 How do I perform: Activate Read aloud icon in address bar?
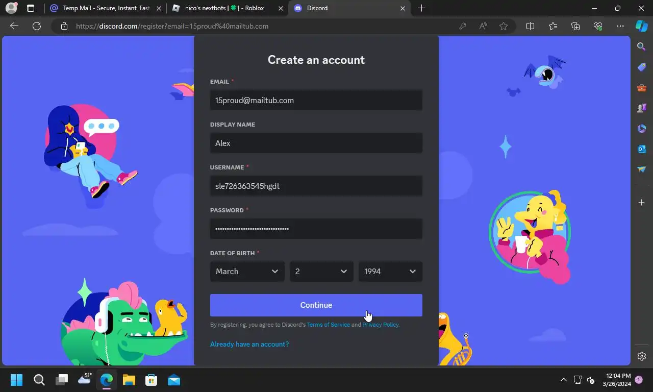click(483, 26)
